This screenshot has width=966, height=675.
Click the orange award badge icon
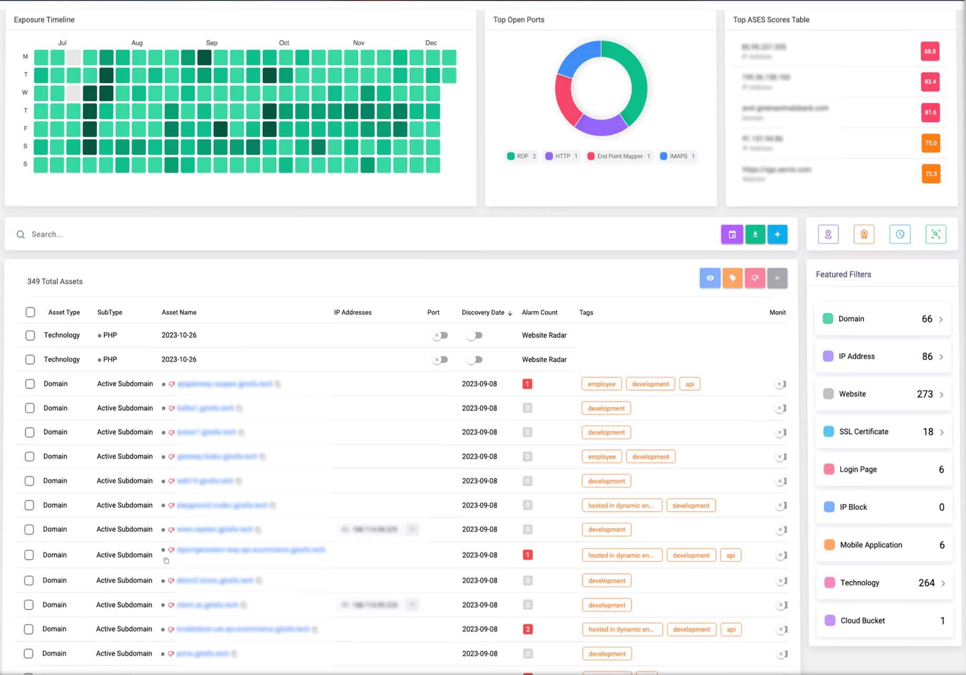pos(864,234)
